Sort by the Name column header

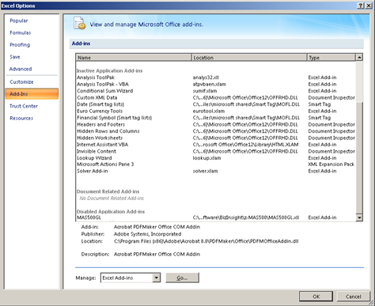click(134, 58)
